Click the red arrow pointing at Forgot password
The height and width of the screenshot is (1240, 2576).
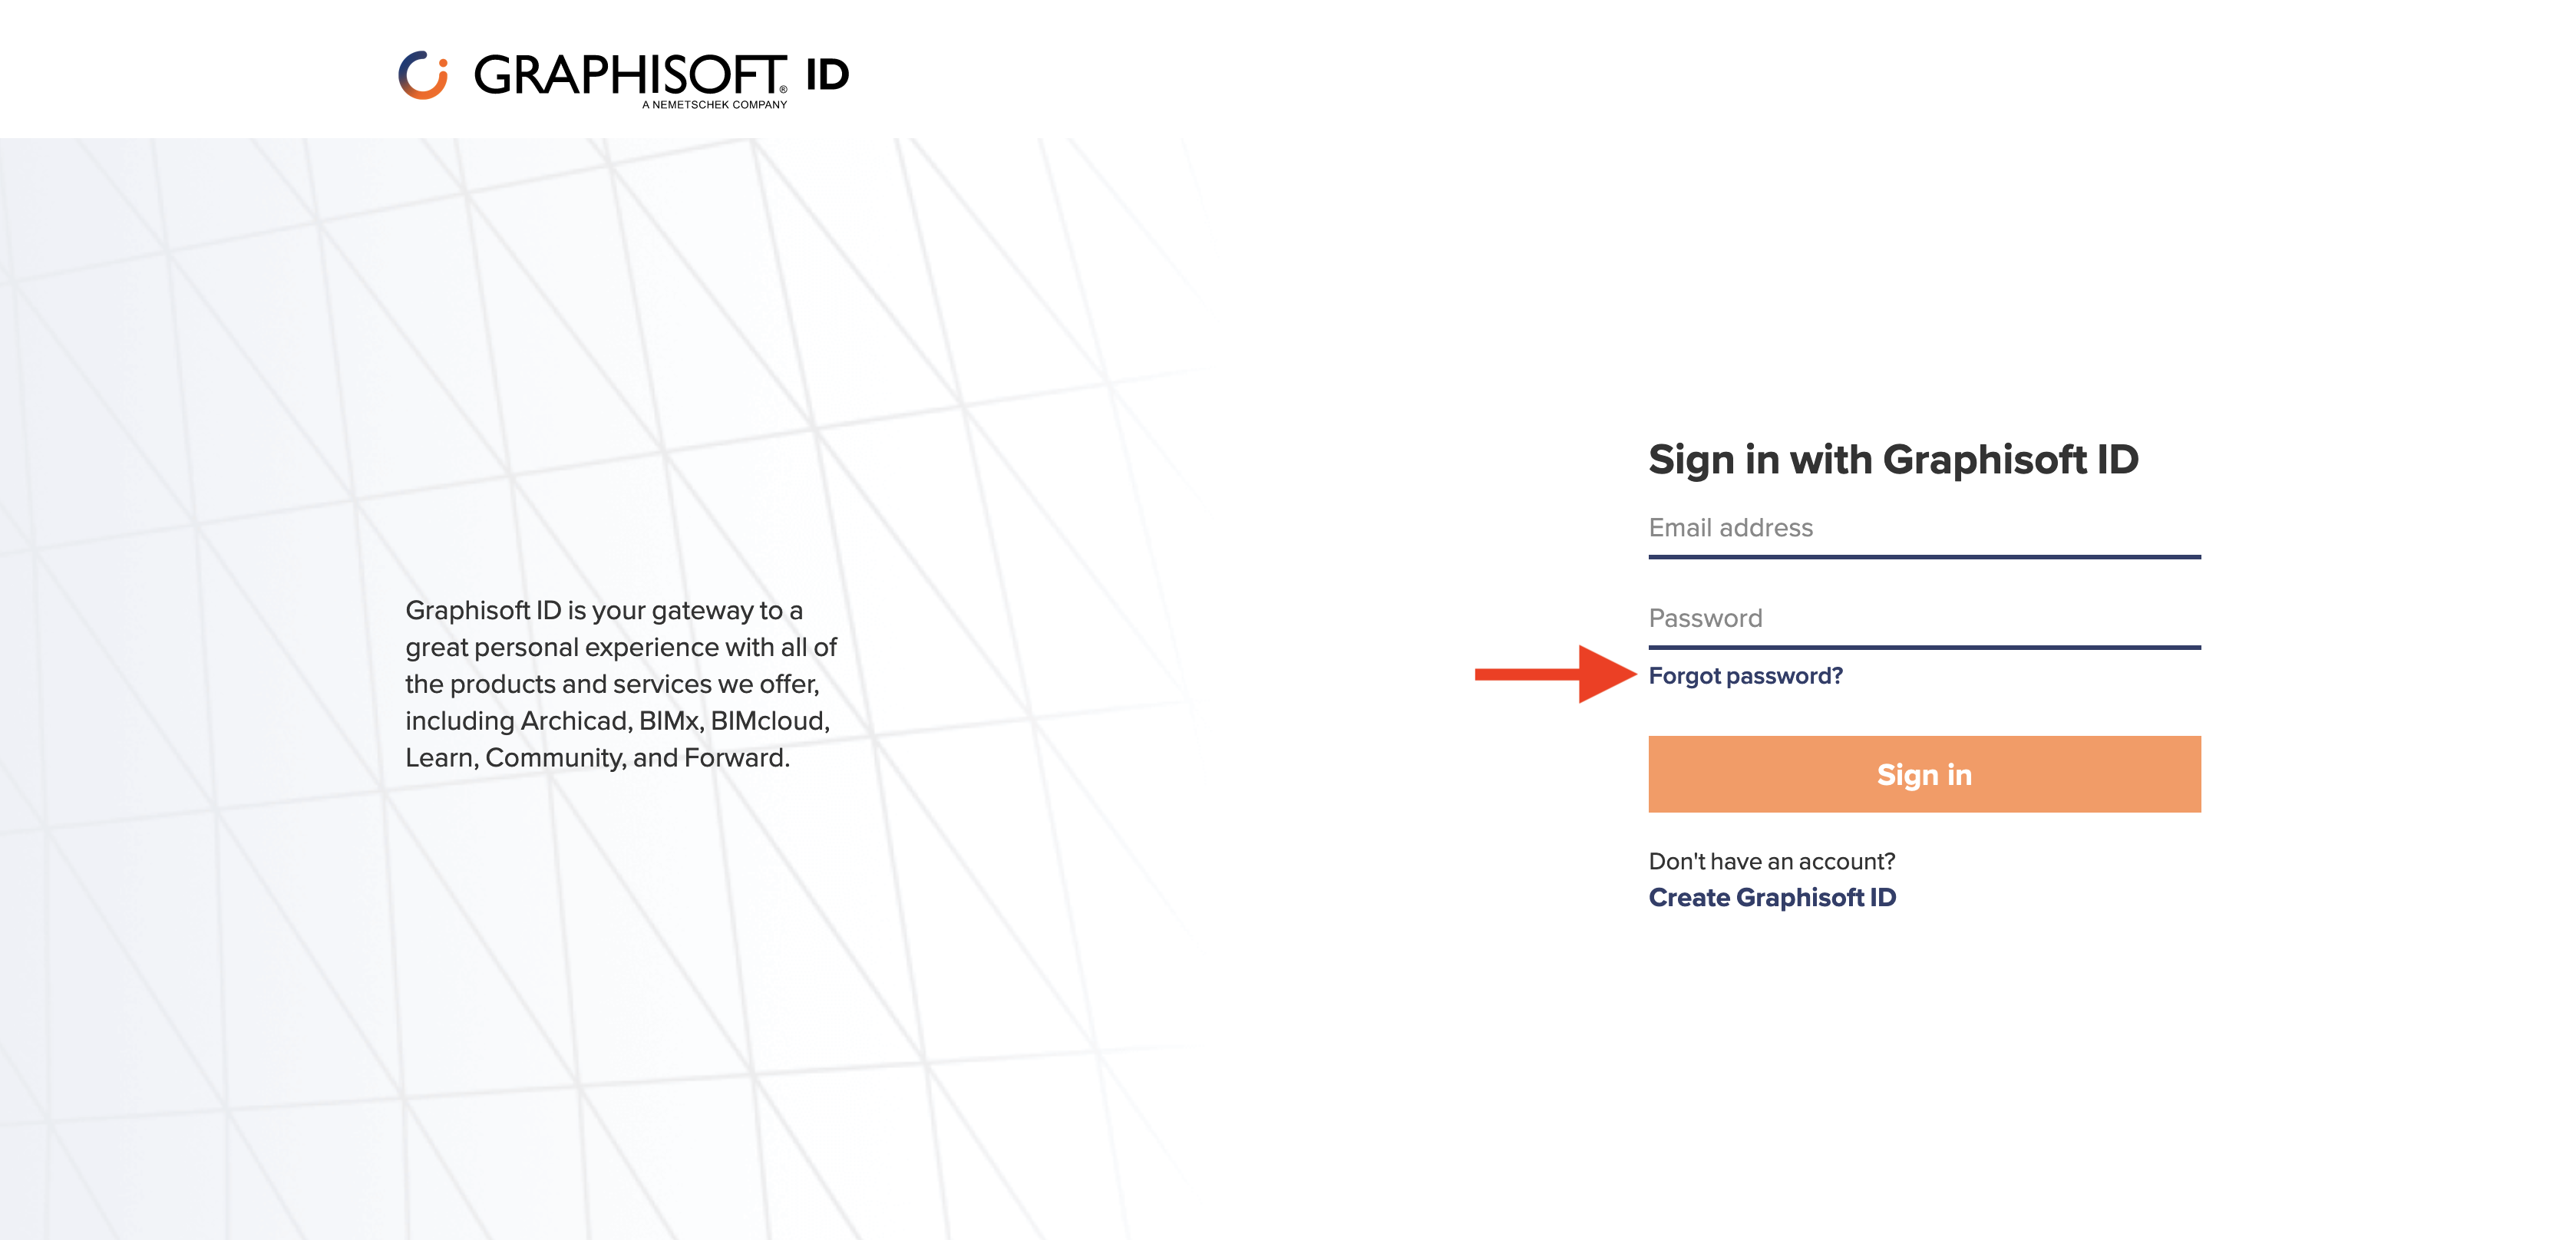[1555, 674]
